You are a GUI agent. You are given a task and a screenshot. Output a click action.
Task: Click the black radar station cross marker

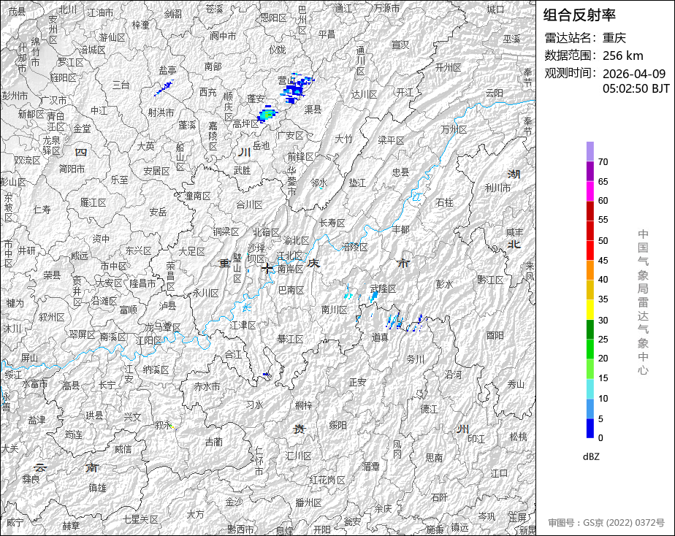coord(267,269)
